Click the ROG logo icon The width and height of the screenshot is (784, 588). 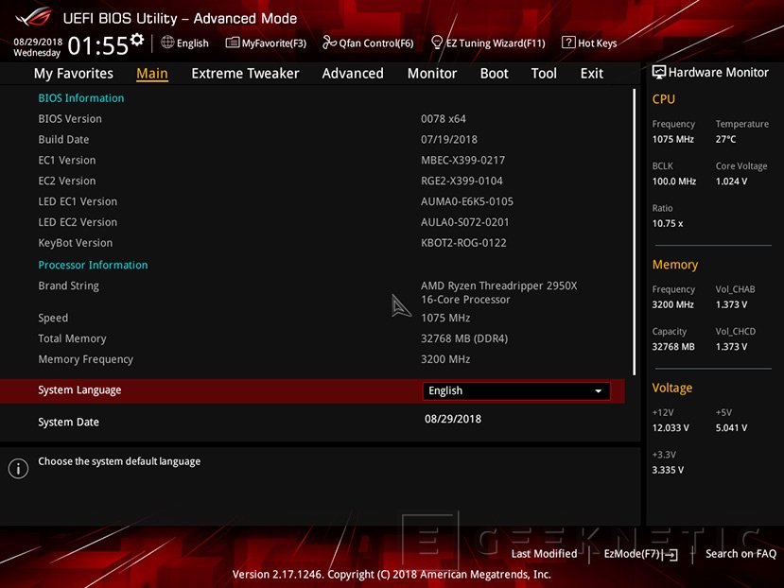[x=33, y=18]
